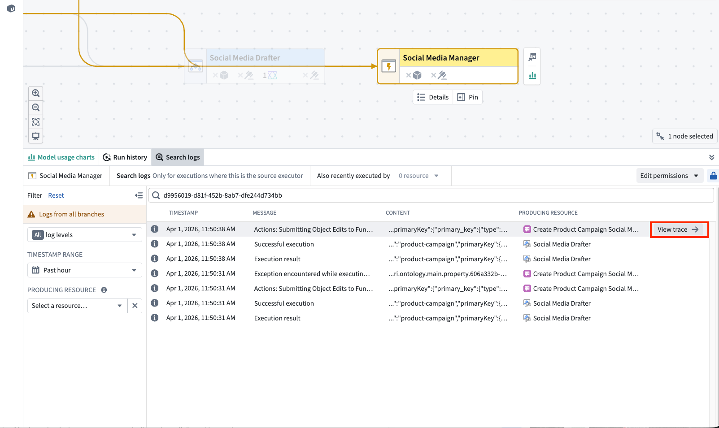Screen dimensions: 719x428
Task: Open Social Media Manager in a new window
Action: pos(532,57)
